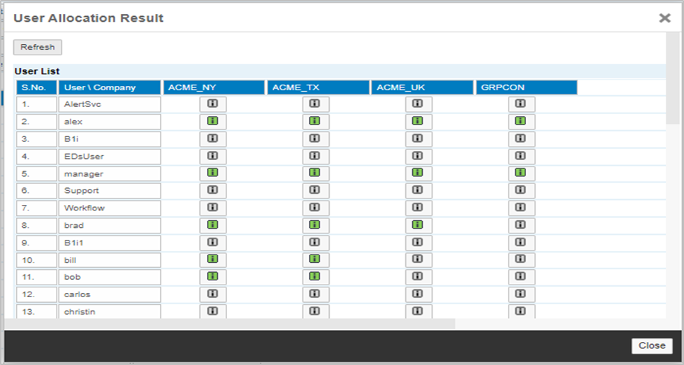Click manager's green icon in GRPCON column
Image resolution: width=684 pixels, height=365 pixels.
(521, 173)
